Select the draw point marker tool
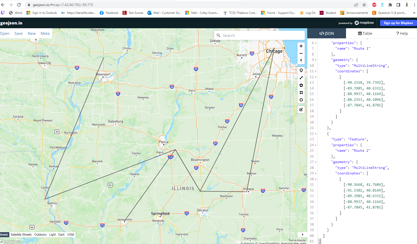 coord(301,71)
